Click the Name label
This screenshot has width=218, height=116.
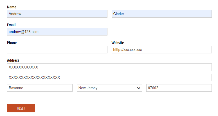[x=12, y=7]
